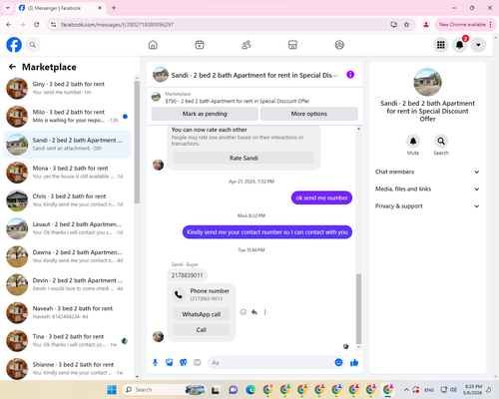Image resolution: width=499 pixels, height=399 pixels.
Task: Open the Reels video icon
Action: pyautogui.click(x=200, y=45)
